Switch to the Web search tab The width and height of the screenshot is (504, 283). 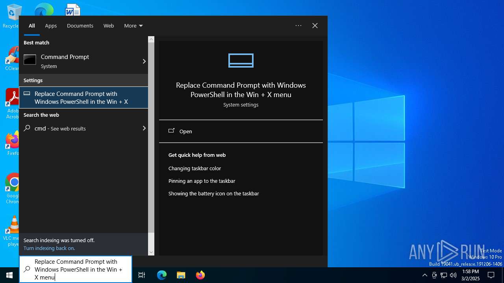(x=109, y=26)
